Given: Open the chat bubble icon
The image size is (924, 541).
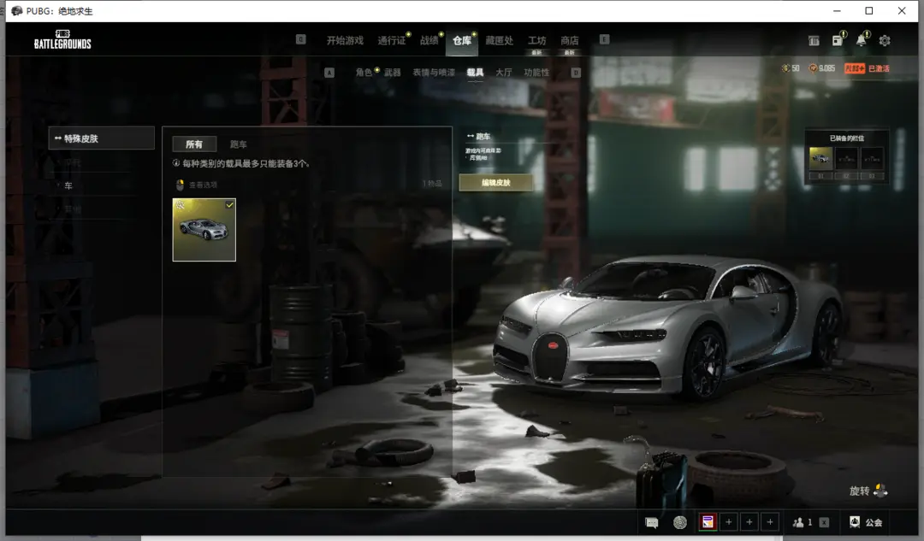Looking at the screenshot, I should point(651,522).
